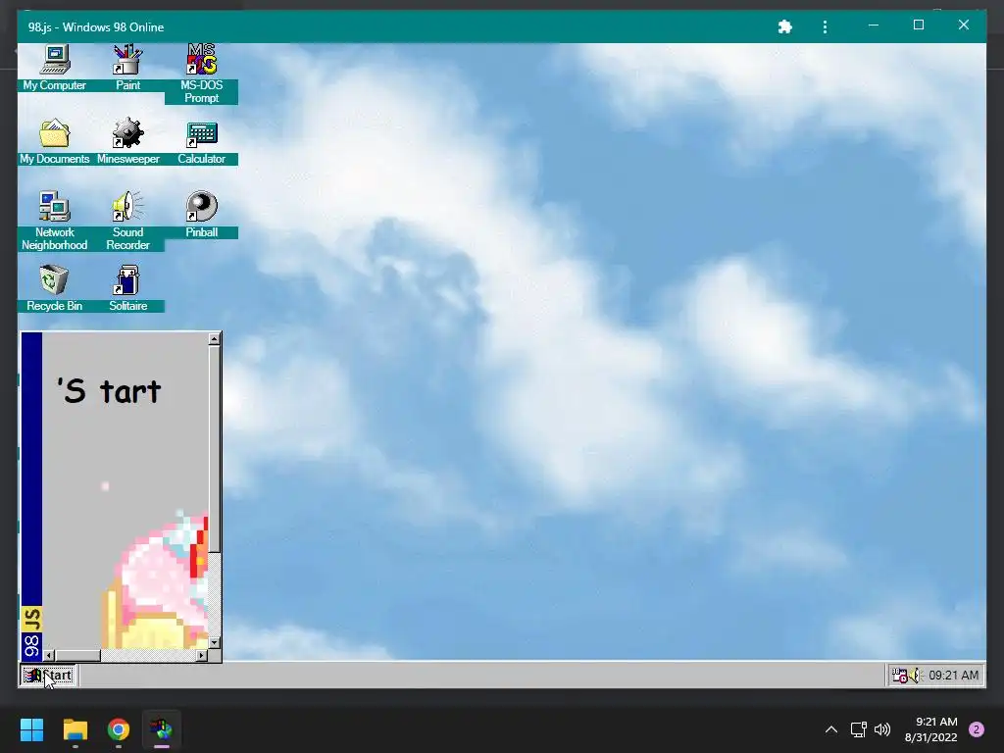Image resolution: width=1004 pixels, height=753 pixels.
Task: Click the 98.js app taskbar icon
Action: [x=162, y=729]
